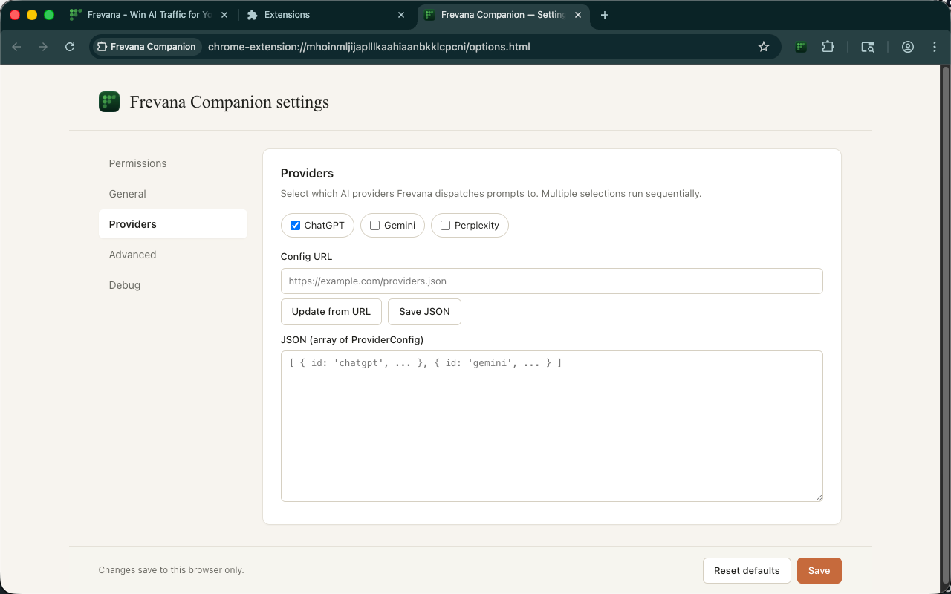This screenshot has height=594, width=951.
Task: Click the 'Changes save to this browser only.' note
Action: pyautogui.click(x=171, y=570)
